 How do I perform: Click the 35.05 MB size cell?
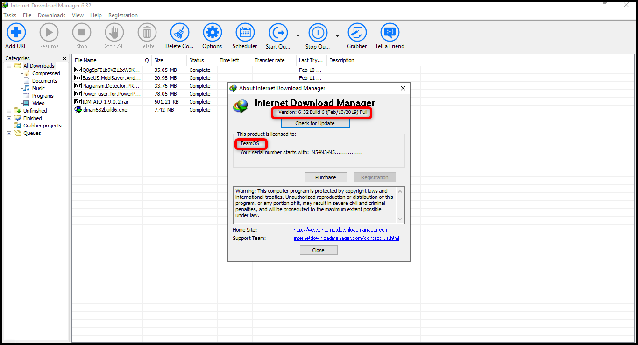(165, 70)
